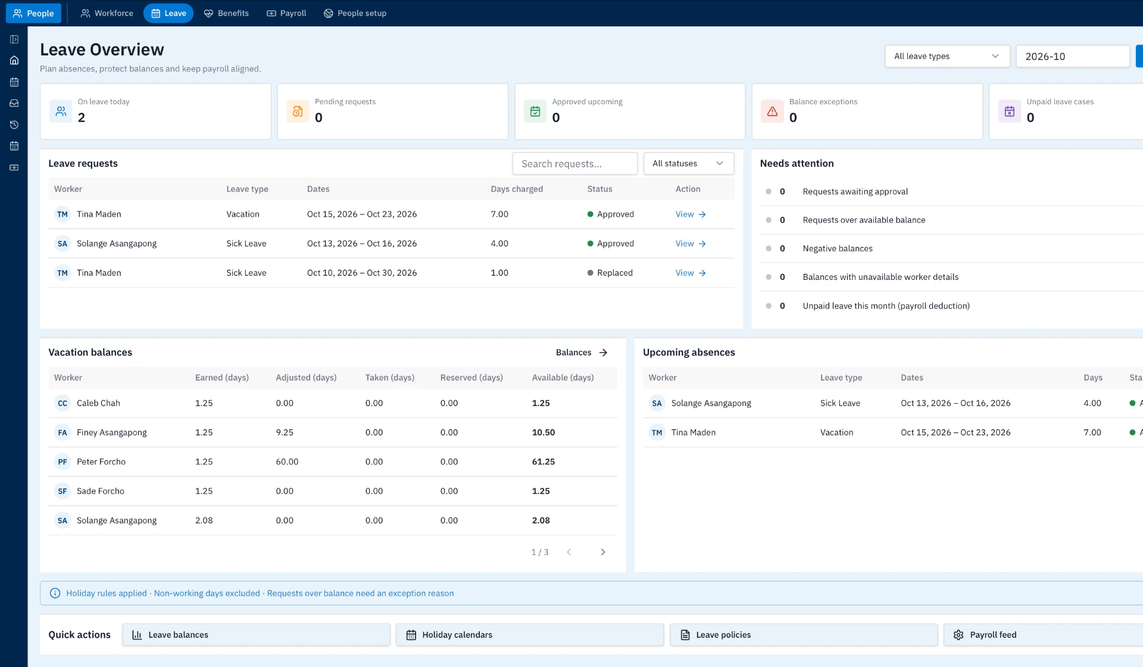1143x667 pixels.
Task: Click the calendar icon just above the banknote icon
Action: pos(14,146)
